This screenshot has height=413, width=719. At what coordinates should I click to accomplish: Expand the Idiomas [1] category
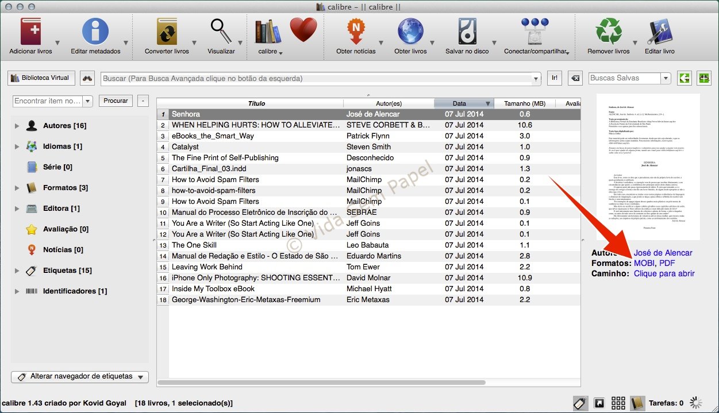click(x=17, y=146)
